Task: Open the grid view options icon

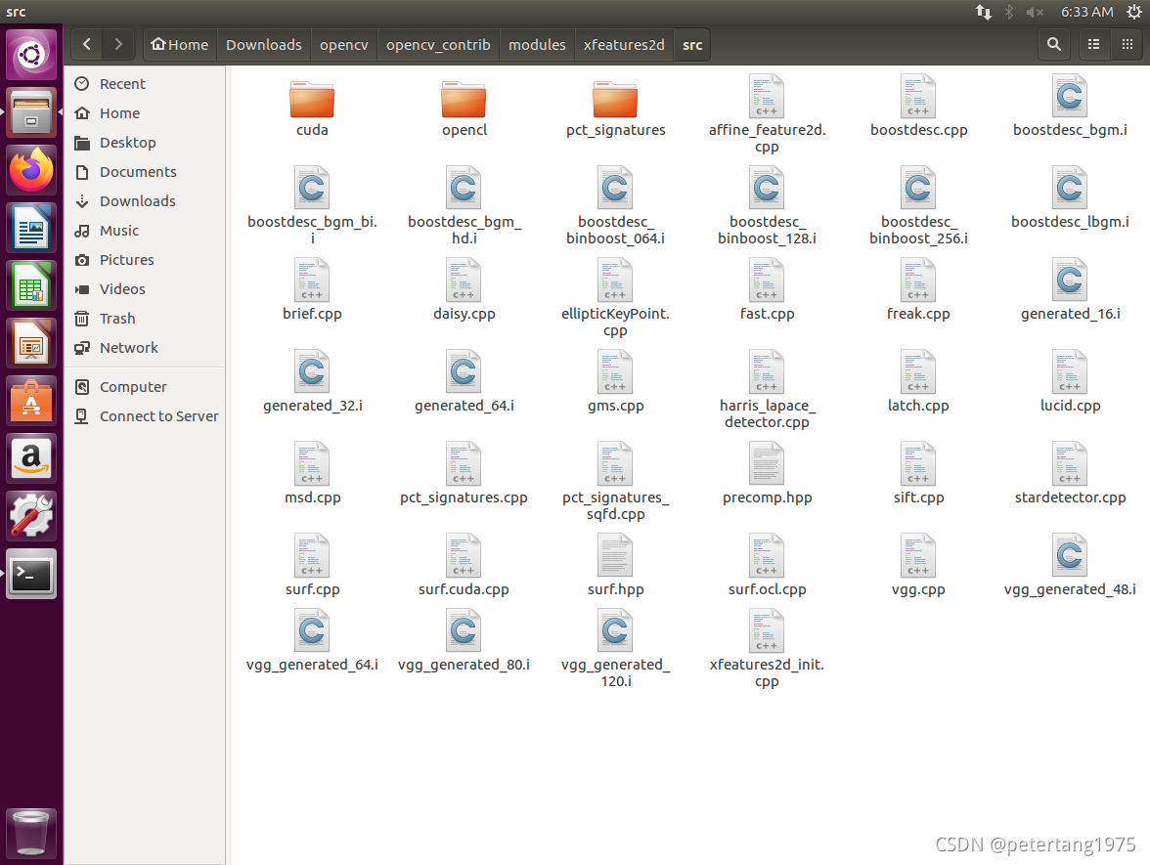Action: tap(1128, 45)
